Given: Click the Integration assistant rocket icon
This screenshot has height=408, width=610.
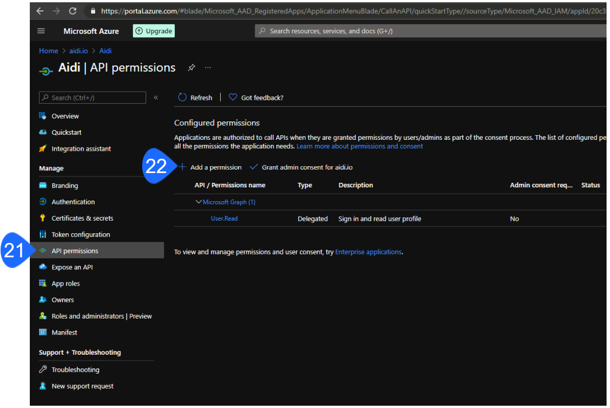Looking at the screenshot, I should pyautogui.click(x=43, y=148).
